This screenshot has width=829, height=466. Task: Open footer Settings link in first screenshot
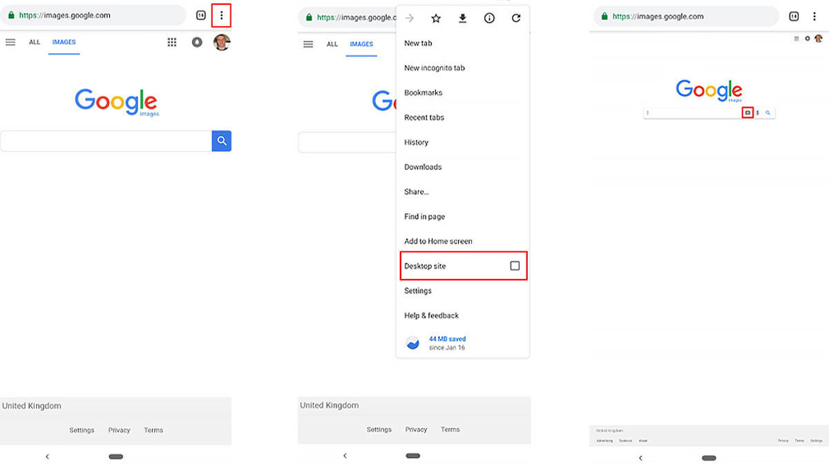click(x=82, y=430)
